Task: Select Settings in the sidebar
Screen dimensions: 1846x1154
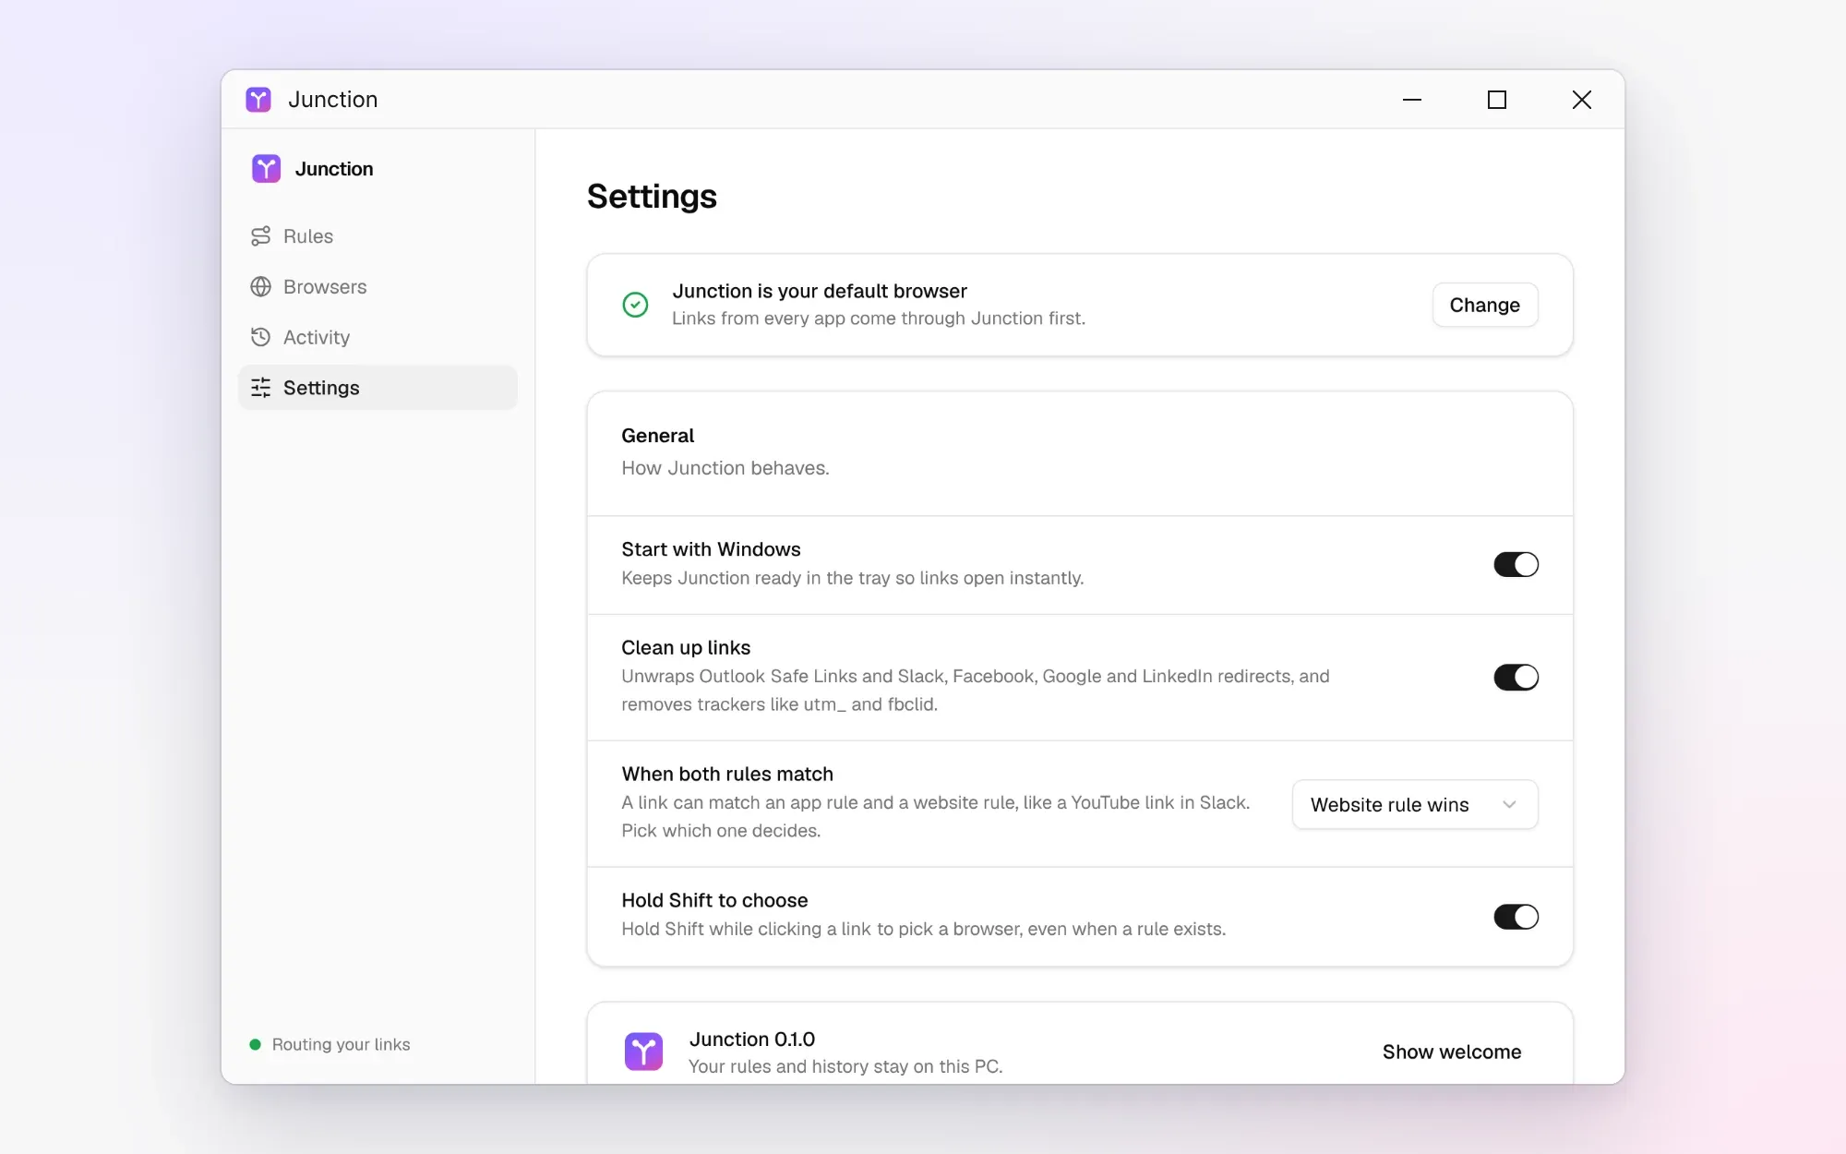Action: point(378,388)
